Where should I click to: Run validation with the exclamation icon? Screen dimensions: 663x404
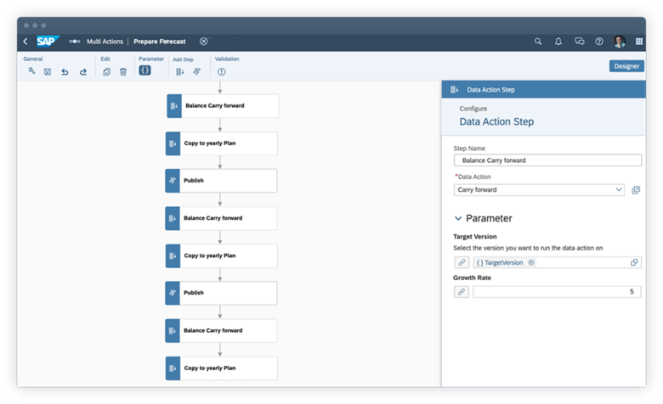pyautogui.click(x=221, y=72)
